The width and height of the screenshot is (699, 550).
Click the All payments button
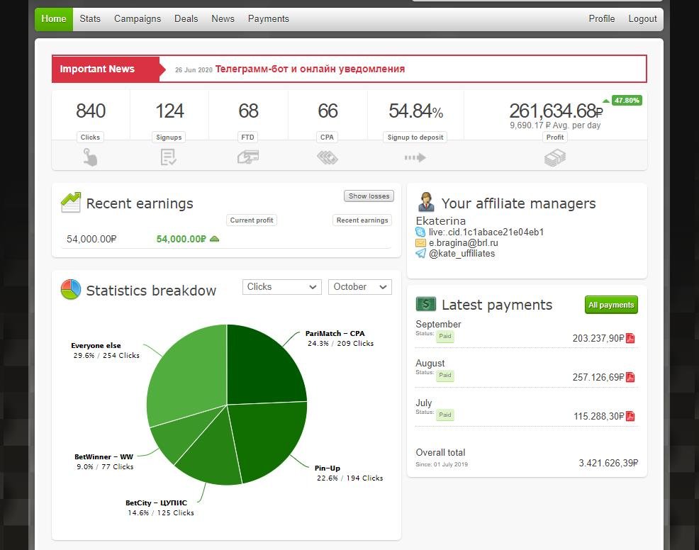[610, 305]
